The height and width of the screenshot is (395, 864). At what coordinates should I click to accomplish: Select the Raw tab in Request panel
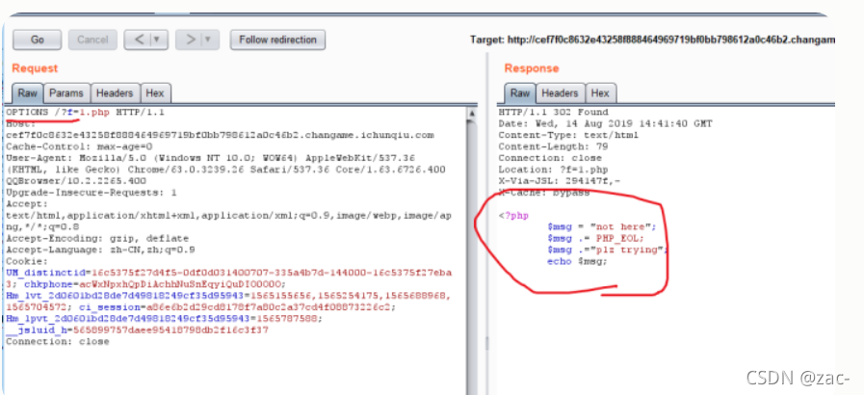[28, 93]
